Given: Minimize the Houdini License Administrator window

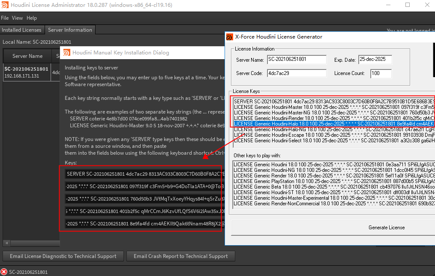Looking at the screenshot, I should click(388, 5).
